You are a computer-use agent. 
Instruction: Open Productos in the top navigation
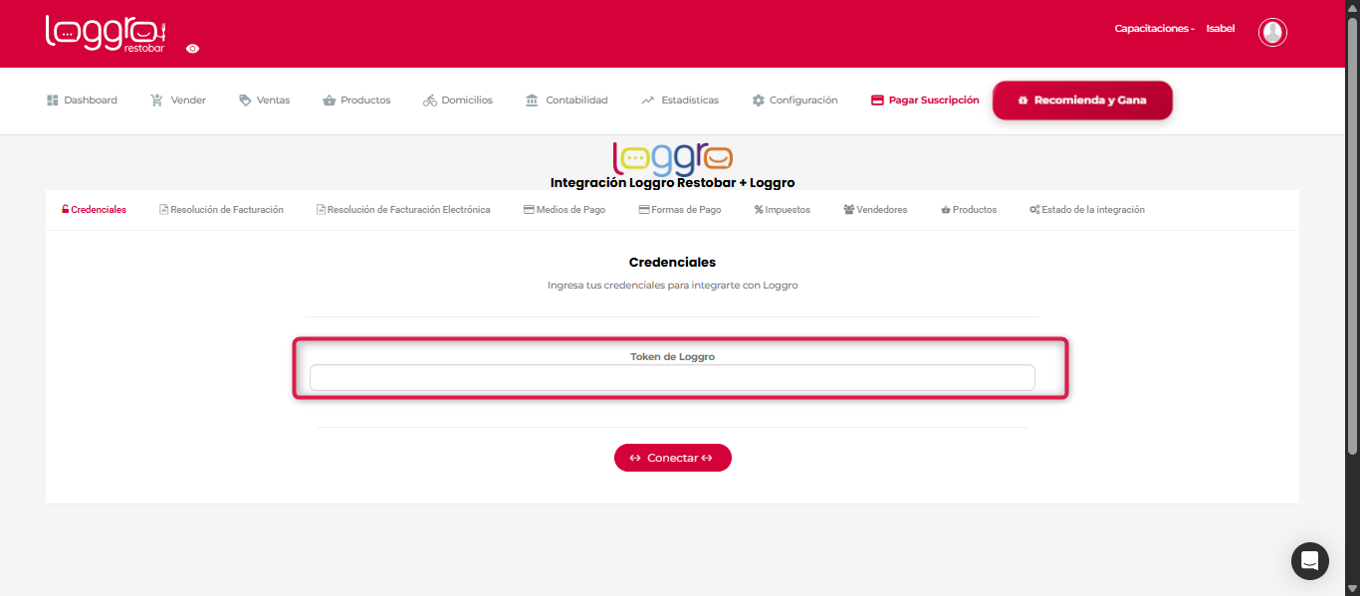click(356, 100)
